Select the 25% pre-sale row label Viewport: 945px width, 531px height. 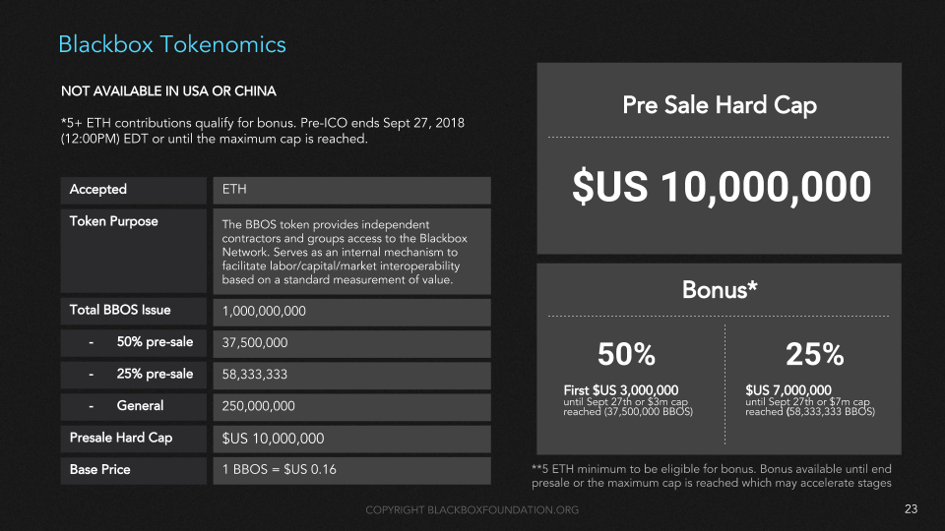coord(155,374)
